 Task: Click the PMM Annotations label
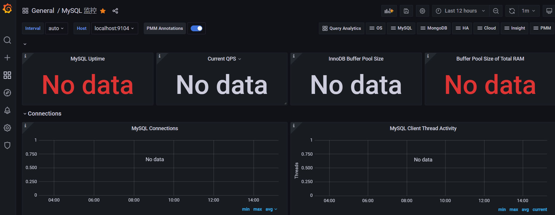point(165,28)
